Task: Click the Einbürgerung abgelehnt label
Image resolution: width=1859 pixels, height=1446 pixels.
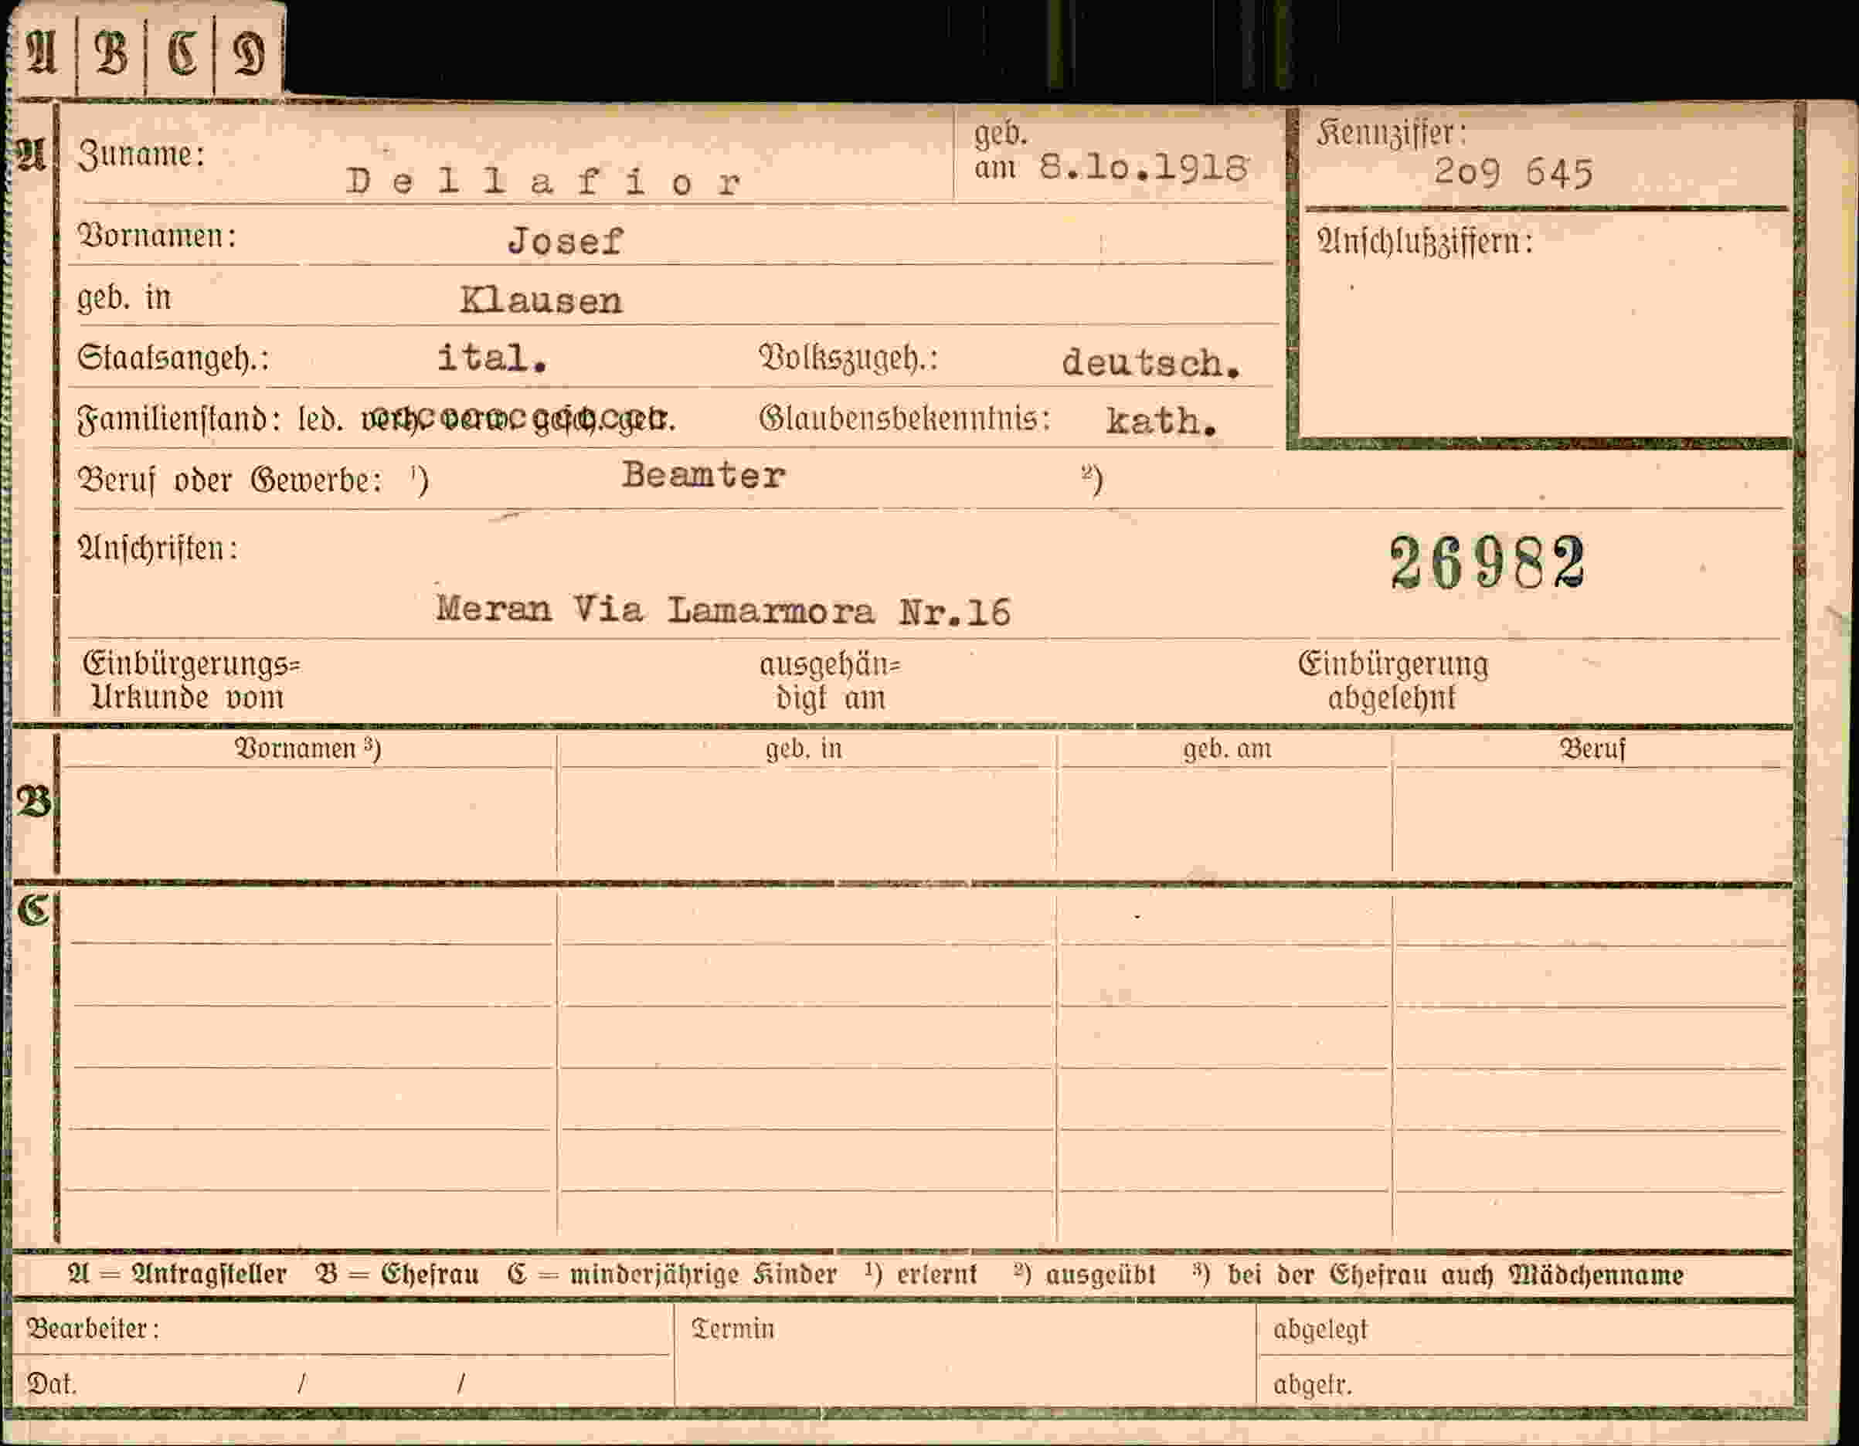Action: [x=1392, y=681]
